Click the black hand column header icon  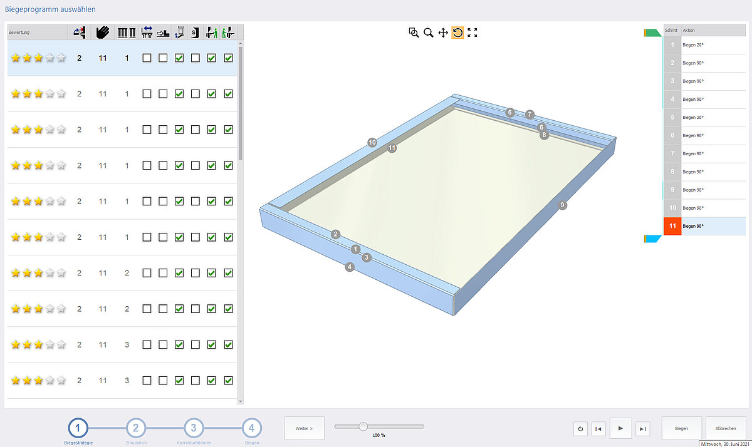(103, 32)
